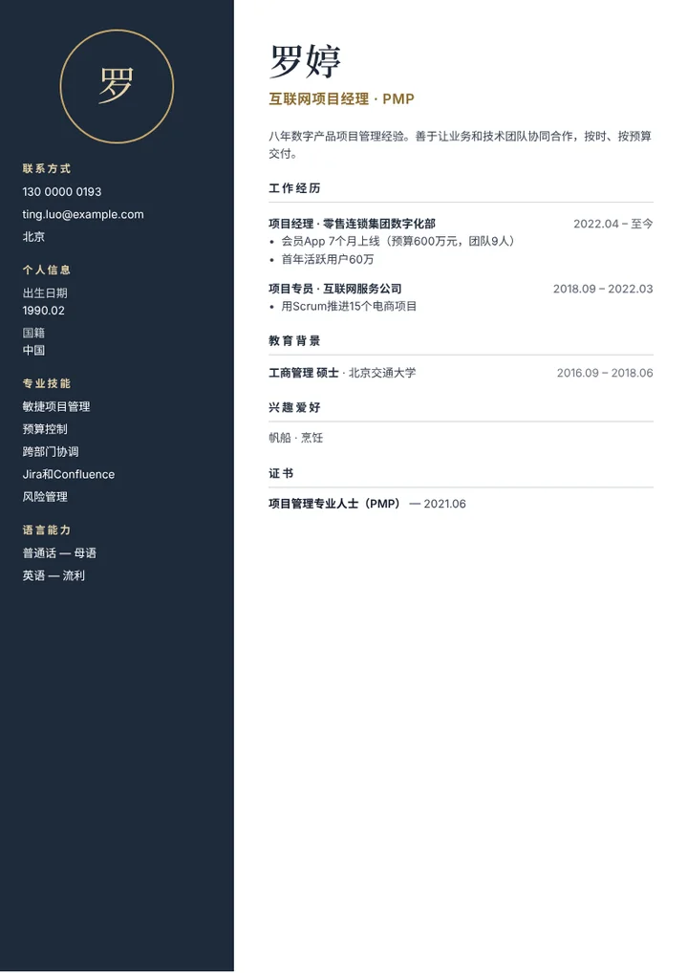Screen dimensions: 688x973
Task: Click the 国籍 label
Action: point(33,333)
